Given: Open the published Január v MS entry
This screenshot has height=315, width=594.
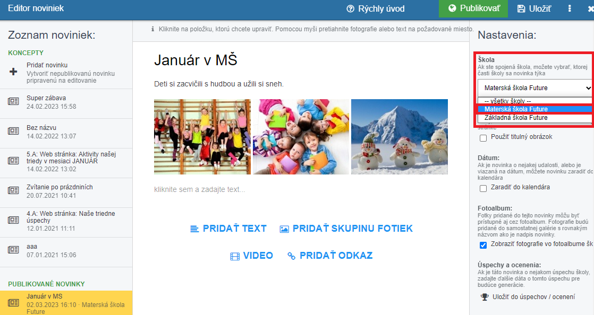Looking at the screenshot, I should click(x=66, y=303).
